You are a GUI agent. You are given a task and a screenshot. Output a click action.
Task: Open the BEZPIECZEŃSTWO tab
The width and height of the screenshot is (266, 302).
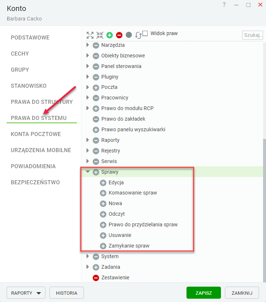(x=35, y=182)
